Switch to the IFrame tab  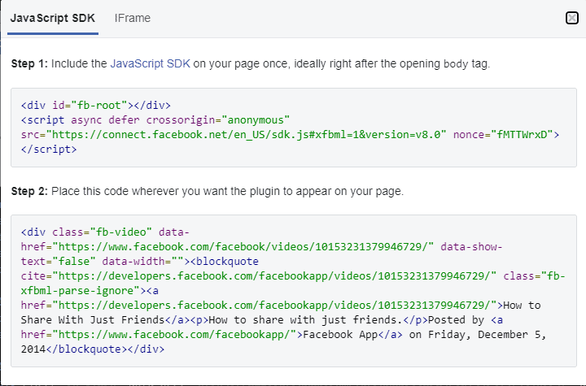pyautogui.click(x=133, y=18)
